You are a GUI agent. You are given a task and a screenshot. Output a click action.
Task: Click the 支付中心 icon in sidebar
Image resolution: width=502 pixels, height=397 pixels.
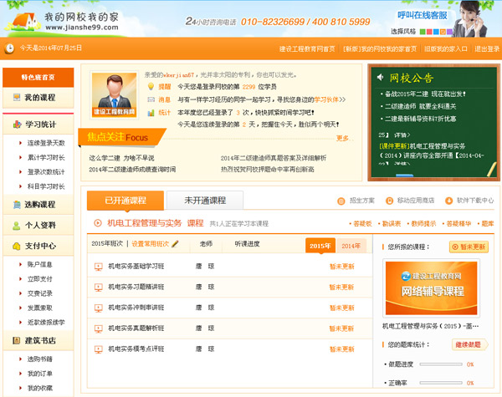[x=17, y=246]
